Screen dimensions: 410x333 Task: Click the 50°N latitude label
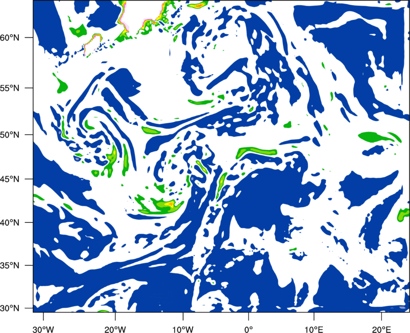point(10,135)
